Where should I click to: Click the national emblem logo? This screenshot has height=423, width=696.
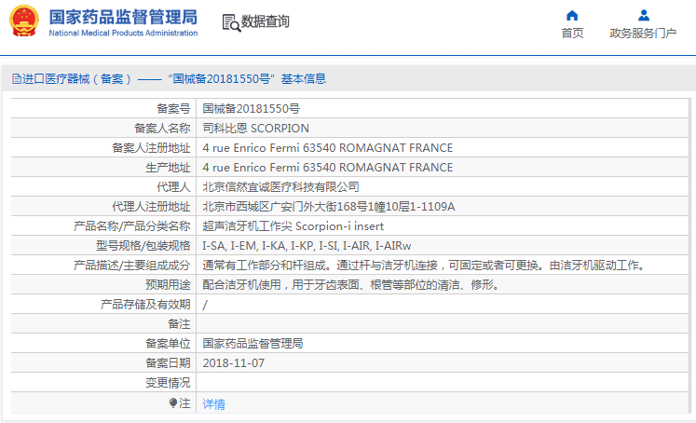pos(24,20)
